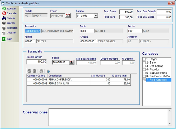Click the Total Partida field
Image resolution: width=176 pixels, height=129 pixels.
(x=37, y=62)
